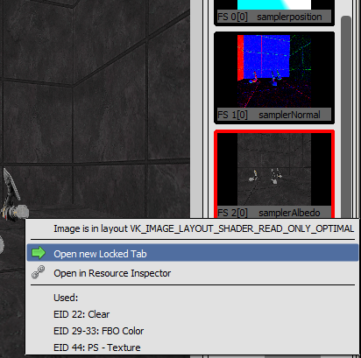Image resolution: width=361 pixels, height=358 pixels.
Task: Select the samplerposition texture thumbnail
Action: click(274, 12)
